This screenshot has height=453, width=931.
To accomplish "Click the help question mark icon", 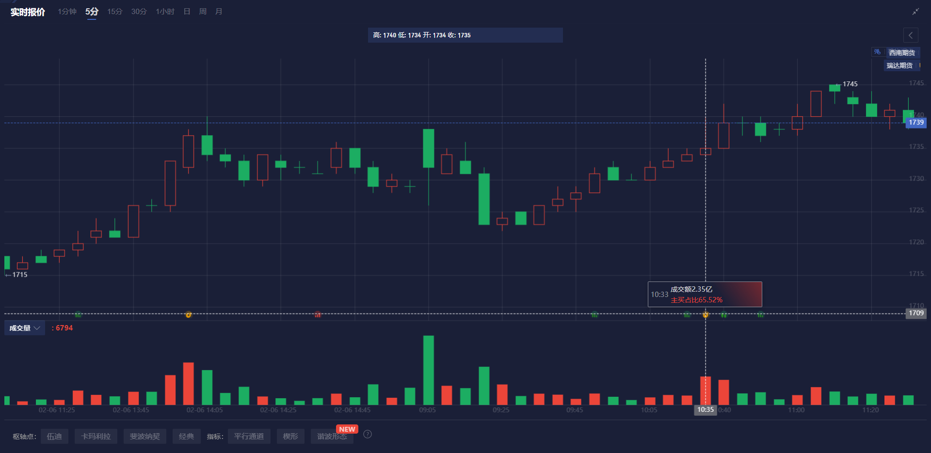I will point(368,434).
